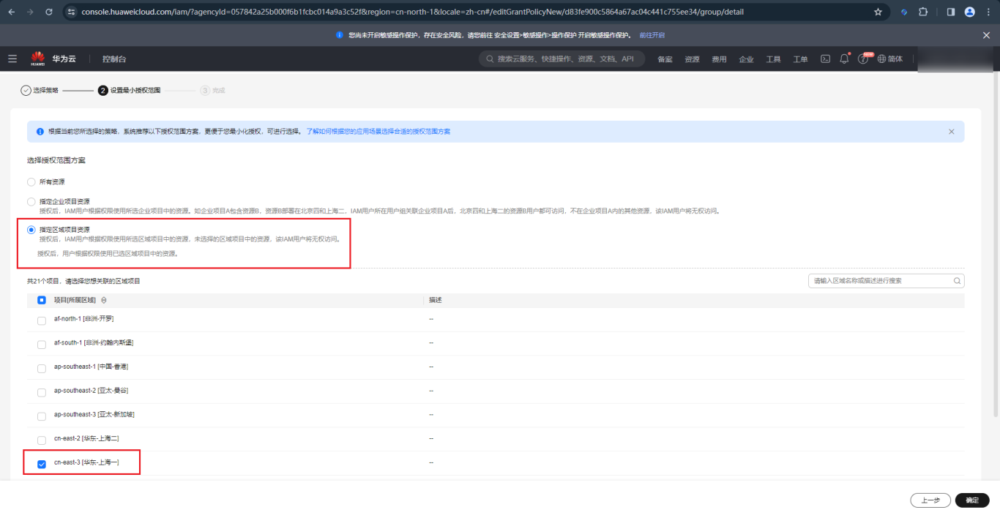
Task: Click the 确定 confirm button
Action: 972,500
